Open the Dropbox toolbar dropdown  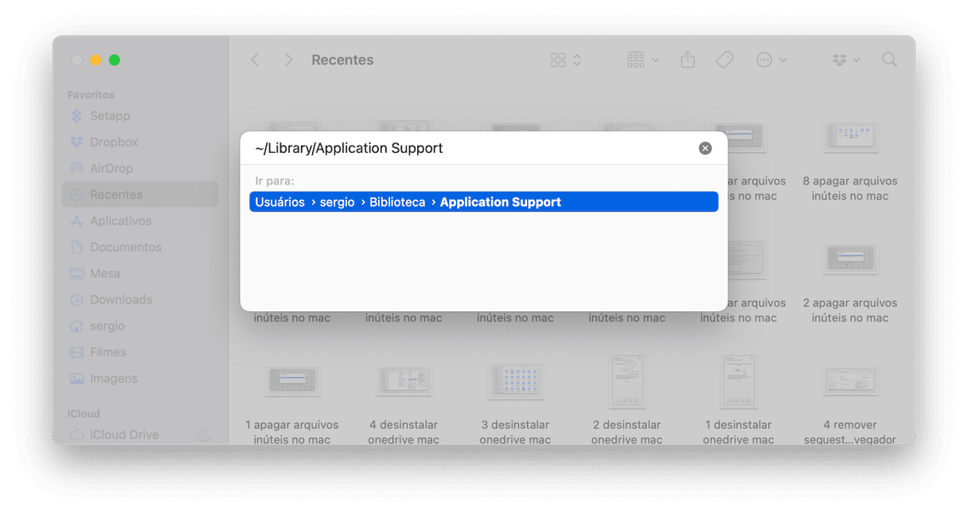[845, 60]
